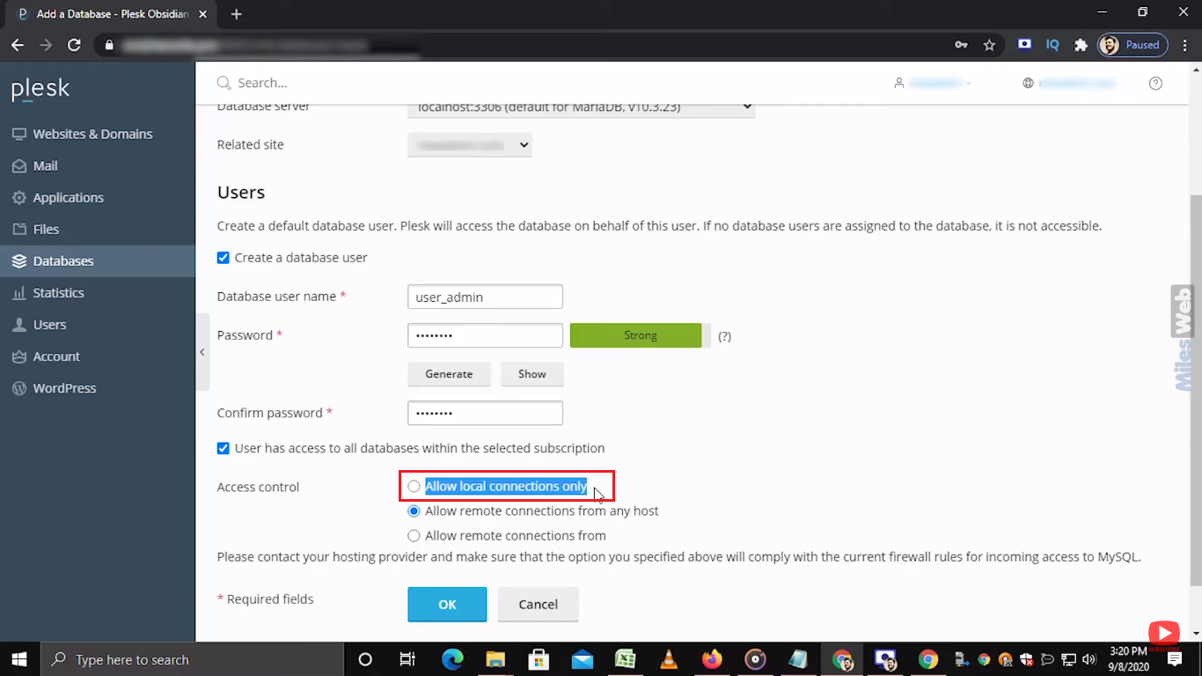Click the Windows taskbar search box
1202x676 pixels.
coord(191,659)
